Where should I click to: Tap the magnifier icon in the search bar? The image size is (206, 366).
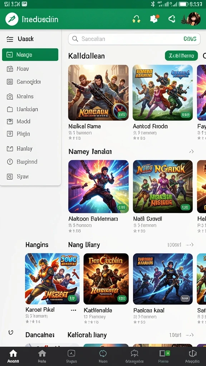(75, 39)
